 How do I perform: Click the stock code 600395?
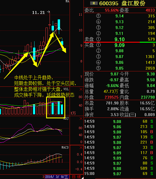point(109,3)
